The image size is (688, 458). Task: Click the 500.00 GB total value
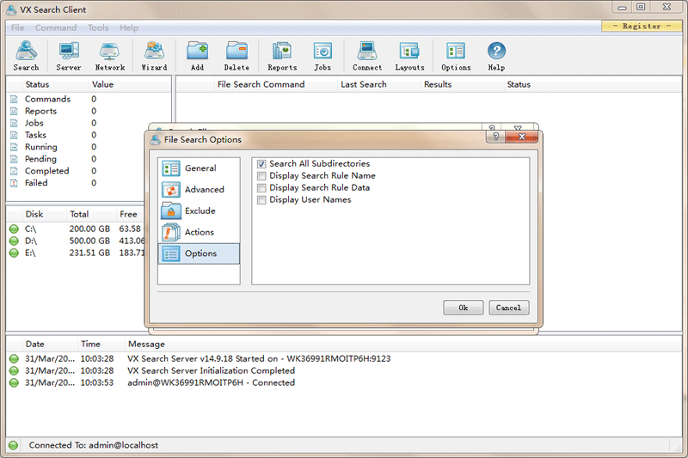tap(89, 241)
